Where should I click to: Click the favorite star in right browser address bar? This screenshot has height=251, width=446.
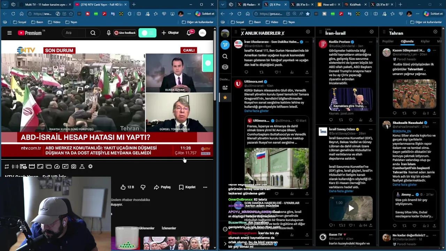point(308,14)
